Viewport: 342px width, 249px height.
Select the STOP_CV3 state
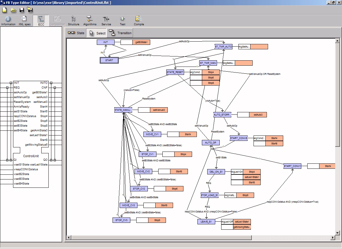click(x=121, y=220)
